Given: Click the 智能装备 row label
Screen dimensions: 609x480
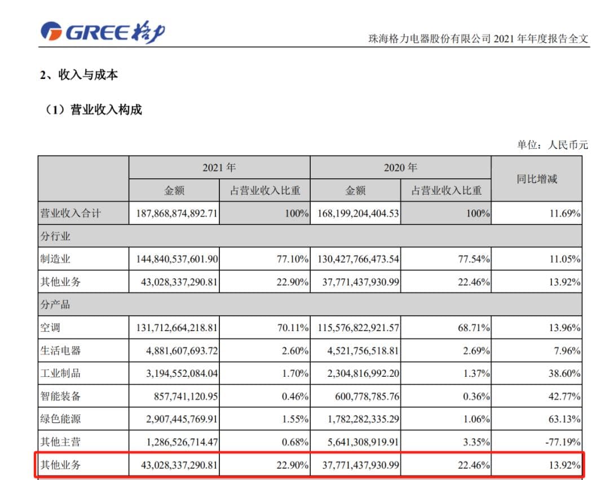Looking at the screenshot, I should click(x=60, y=396).
